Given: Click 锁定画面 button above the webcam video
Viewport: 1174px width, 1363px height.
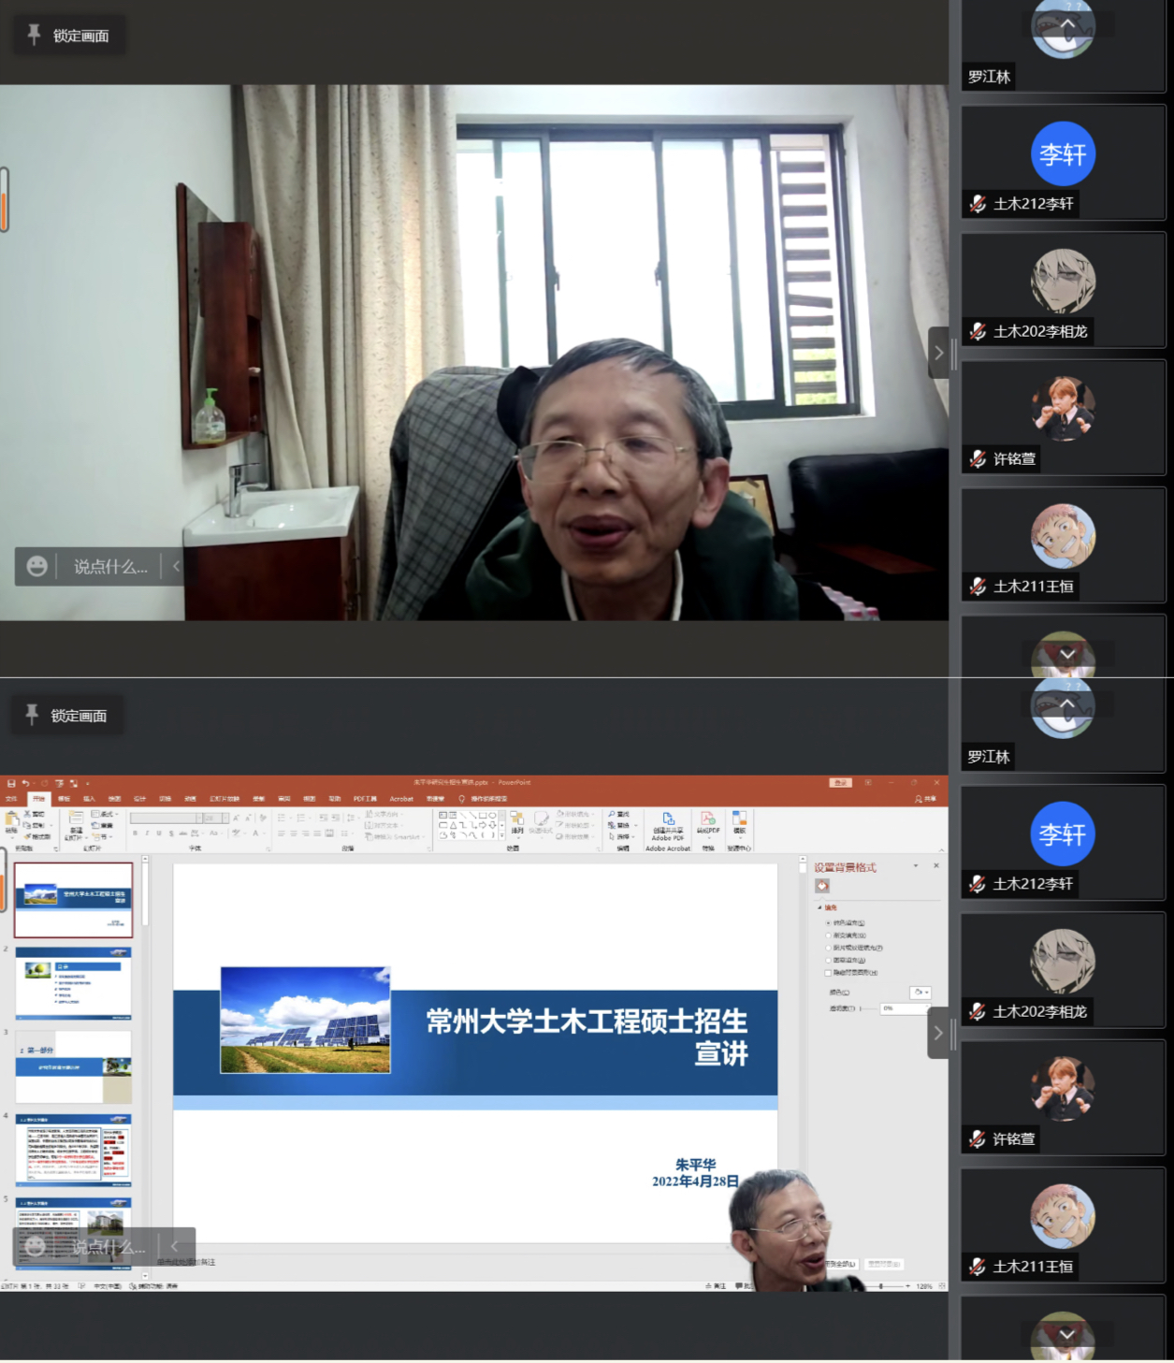Looking at the screenshot, I should pyautogui.click(x=69, y=36).
